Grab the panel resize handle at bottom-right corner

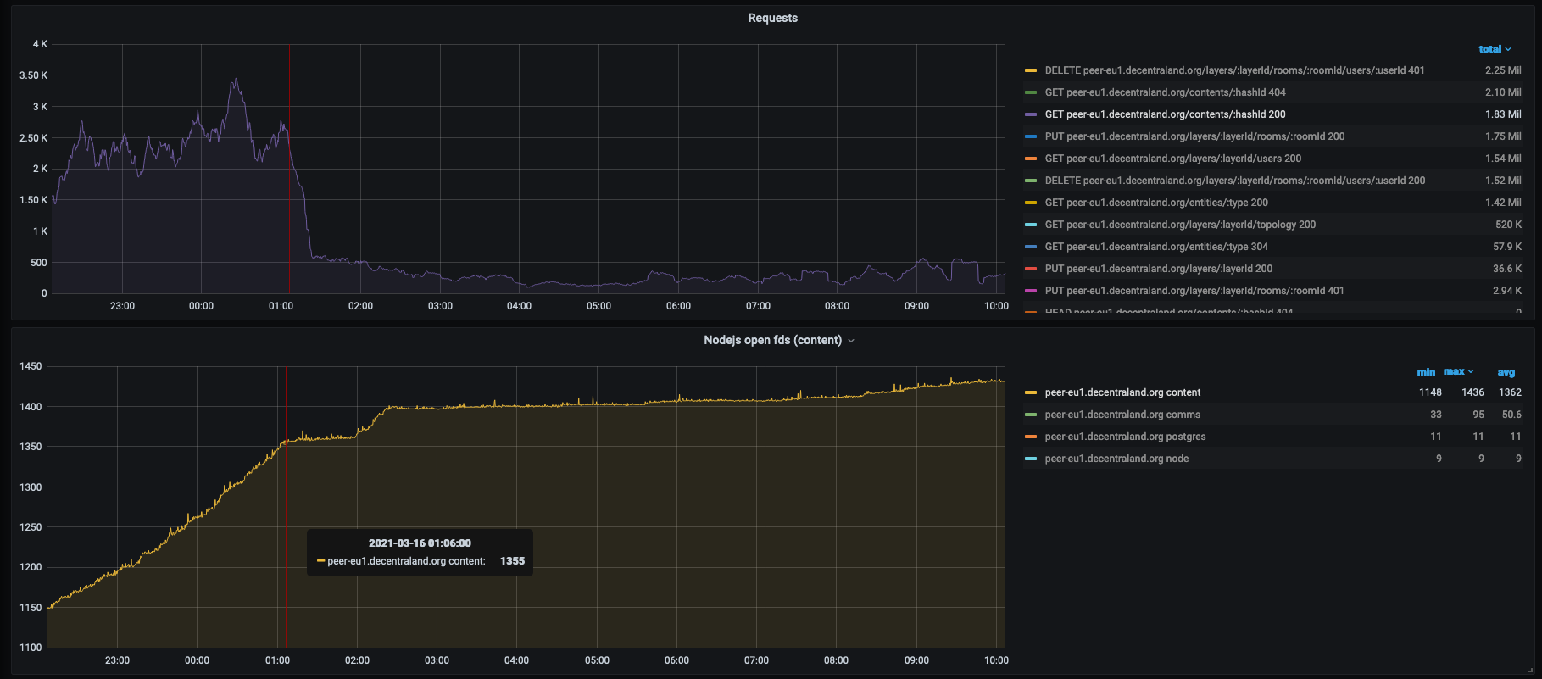(x=1530, y=670)
